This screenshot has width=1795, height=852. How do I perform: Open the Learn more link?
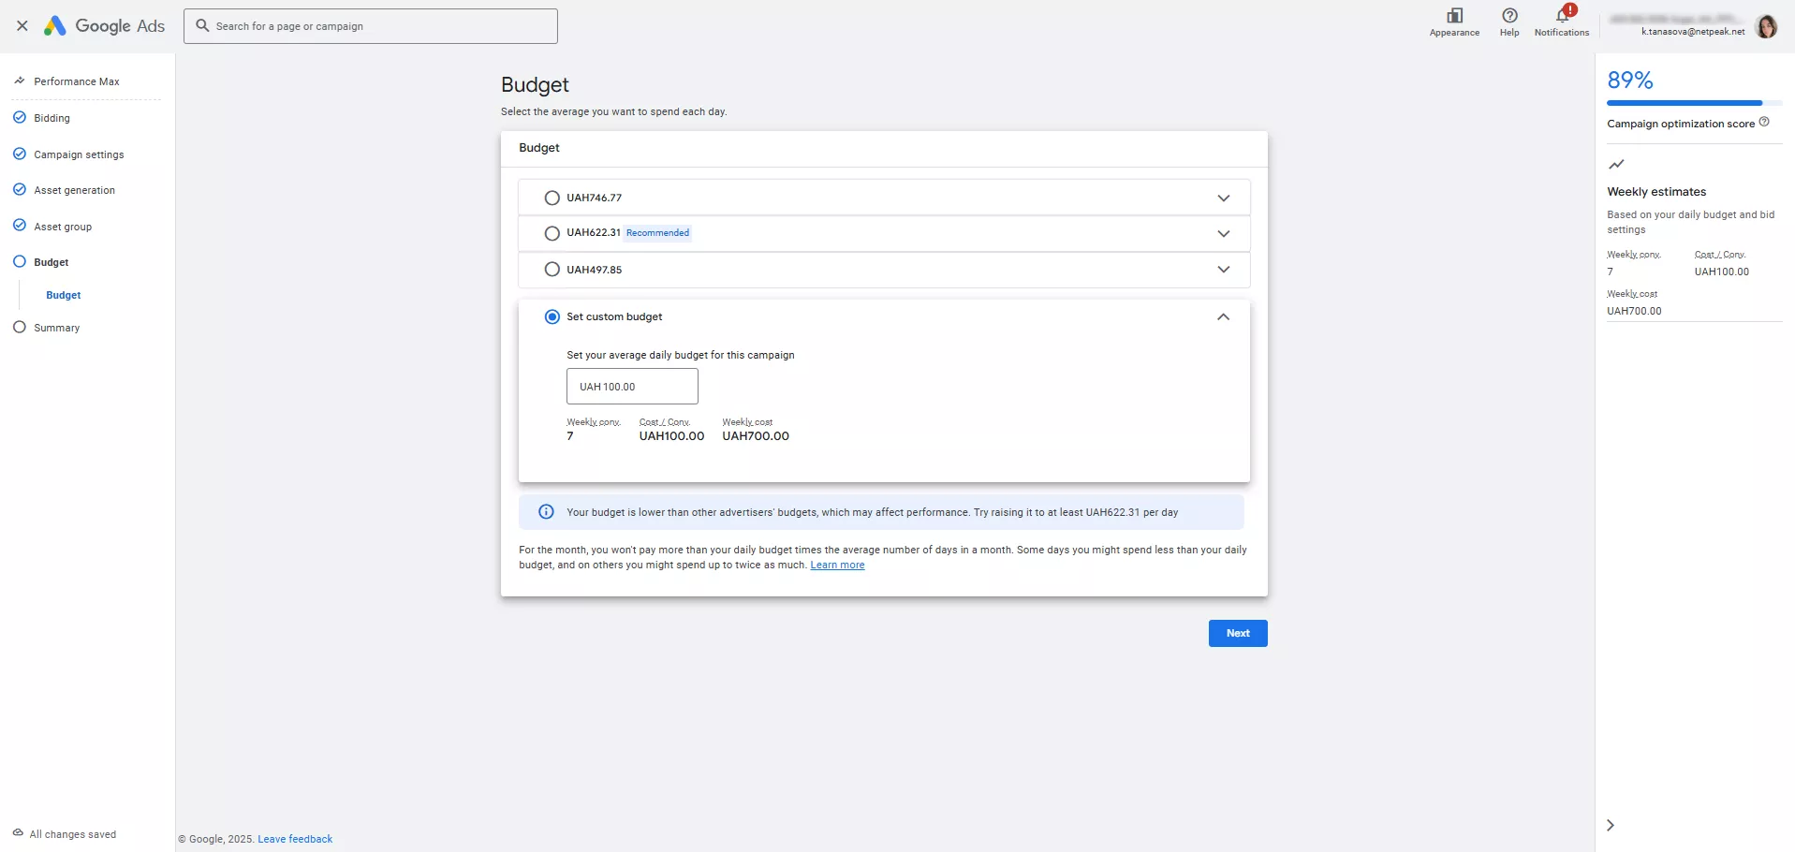coord(837,566)
